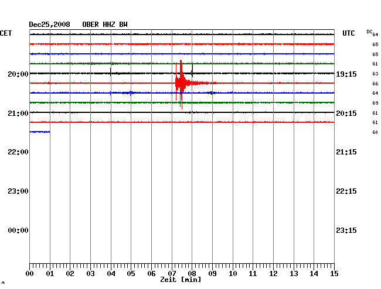Select the DC value 69
The image size is (381, 289).
(375, 103)
